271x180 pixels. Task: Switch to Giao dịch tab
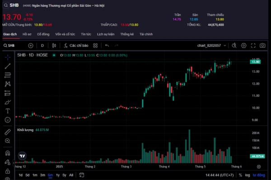(10, 34)
